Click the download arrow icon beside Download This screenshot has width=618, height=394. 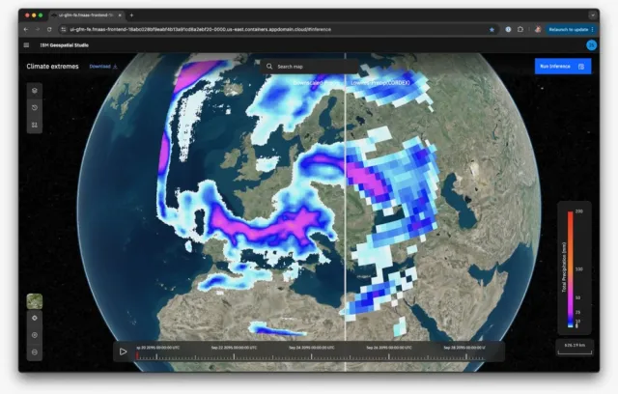point(115,67)
